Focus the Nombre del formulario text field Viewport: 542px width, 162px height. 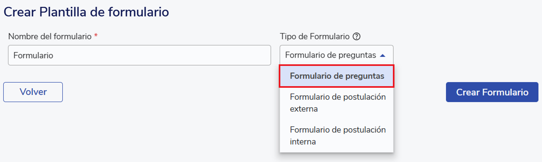tap(139, 55)
